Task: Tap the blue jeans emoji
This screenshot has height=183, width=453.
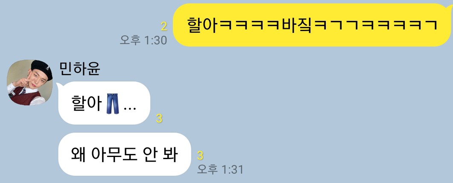Action: click(x=113, y=104)
